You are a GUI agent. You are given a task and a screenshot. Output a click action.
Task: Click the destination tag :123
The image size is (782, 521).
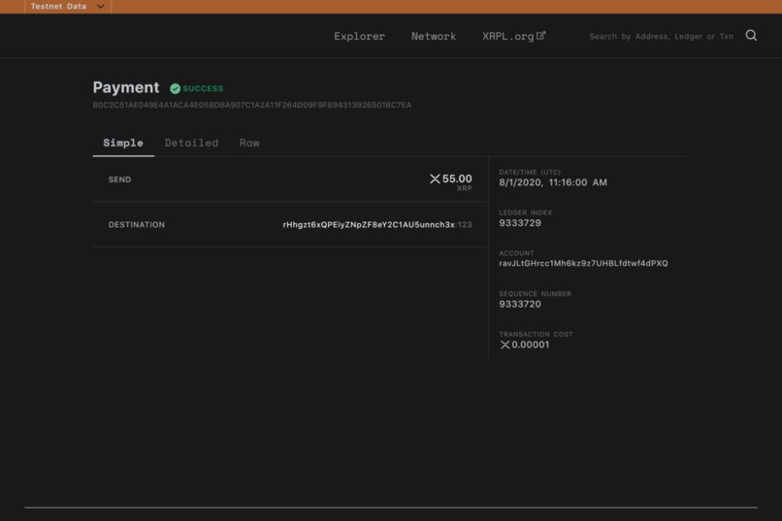[464, 225]
